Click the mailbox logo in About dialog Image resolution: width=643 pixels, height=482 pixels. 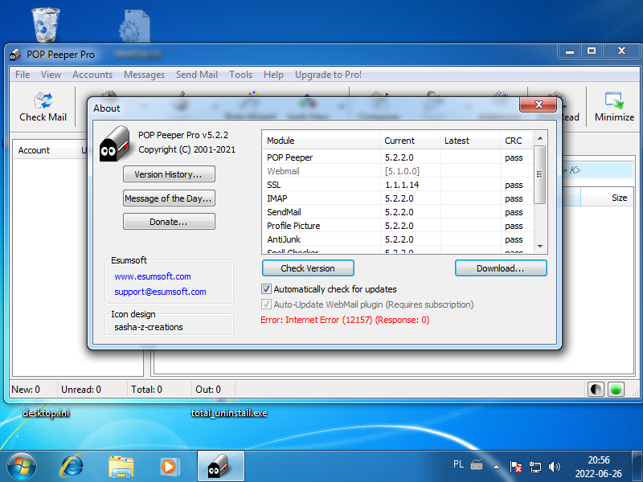pyautogui.click(x=115, y=144)
